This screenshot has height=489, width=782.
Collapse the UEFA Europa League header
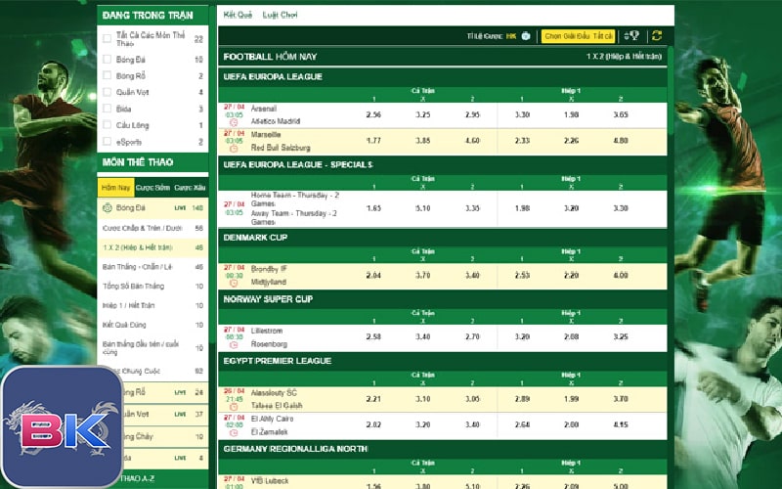[443, 77]
